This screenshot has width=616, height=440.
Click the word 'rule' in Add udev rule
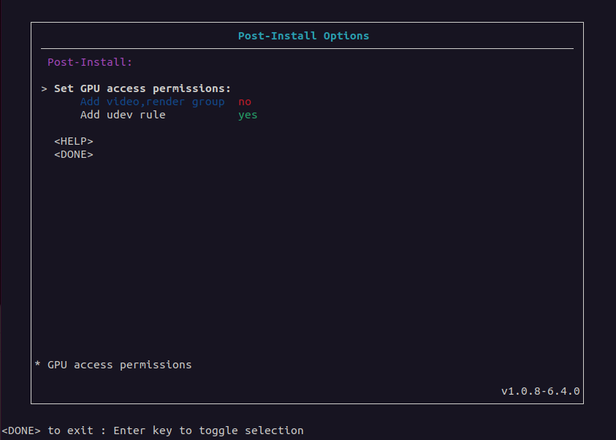click(152, 115)
